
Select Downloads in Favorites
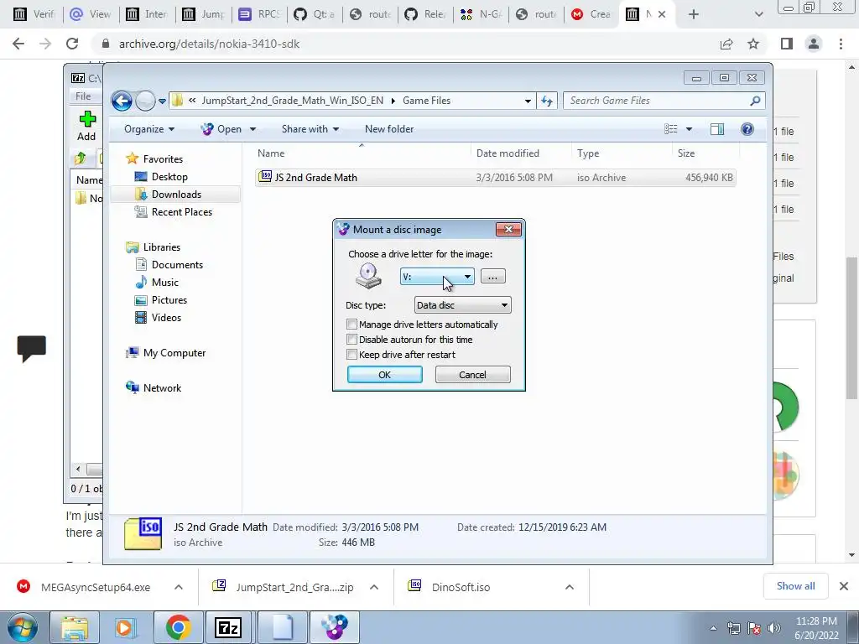coord(176,195)
